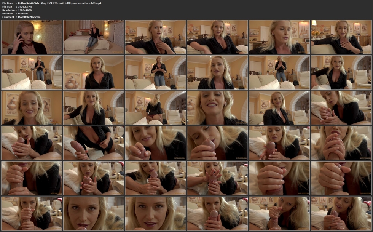Click thumbnail of woman standing far behind white sofa
The image size is (373, 232).
32,72
